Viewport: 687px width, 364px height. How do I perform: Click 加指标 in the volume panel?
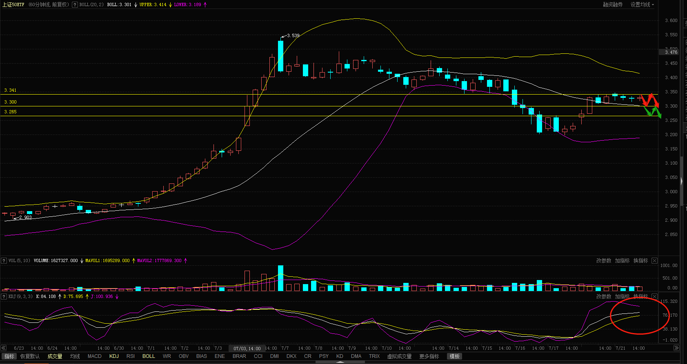click(622, 261)
